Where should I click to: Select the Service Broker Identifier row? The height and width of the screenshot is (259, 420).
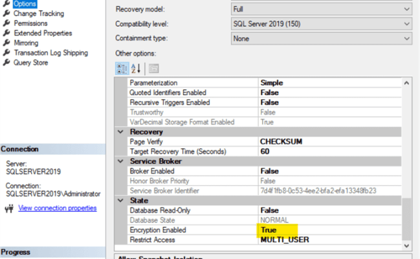click(265, 191)
